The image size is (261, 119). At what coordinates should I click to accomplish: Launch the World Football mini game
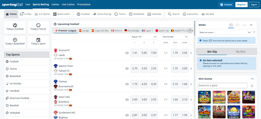point(234,112)
